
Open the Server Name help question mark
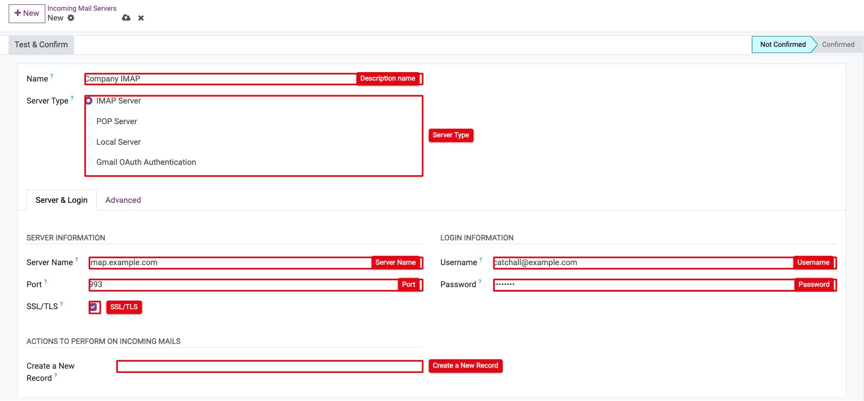pyautogui.click(x=77, y=260)
